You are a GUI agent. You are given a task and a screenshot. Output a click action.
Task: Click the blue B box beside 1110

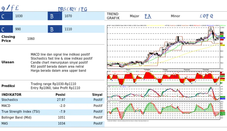[x=55, y=29]
